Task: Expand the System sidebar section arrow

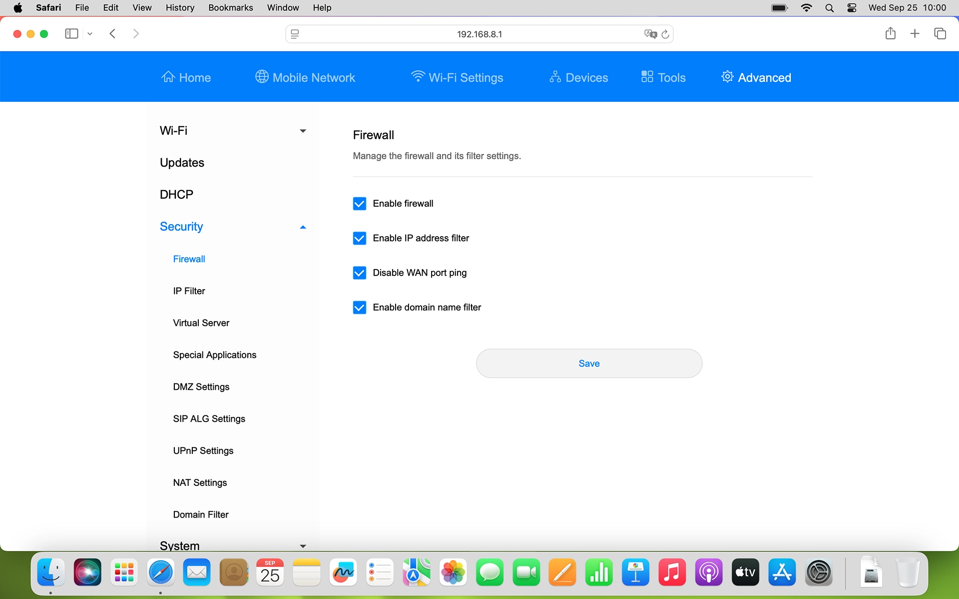Action: (303, 546)
